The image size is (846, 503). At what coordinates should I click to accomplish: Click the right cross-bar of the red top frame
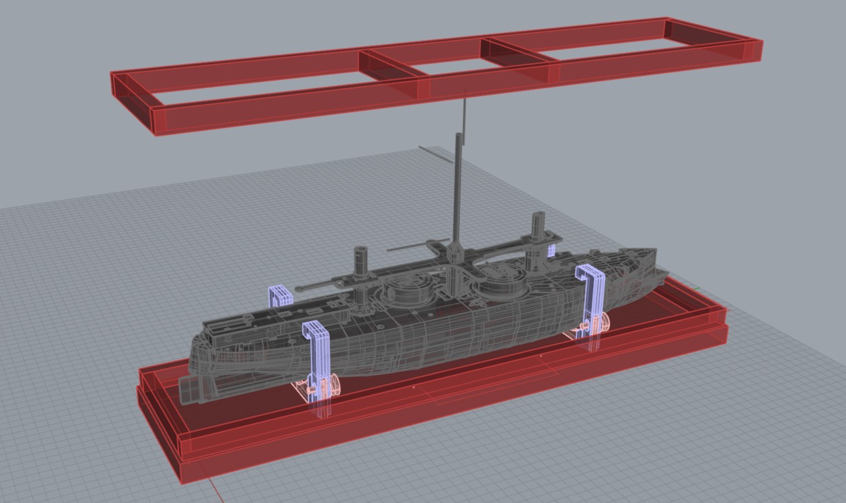(520, 52)
